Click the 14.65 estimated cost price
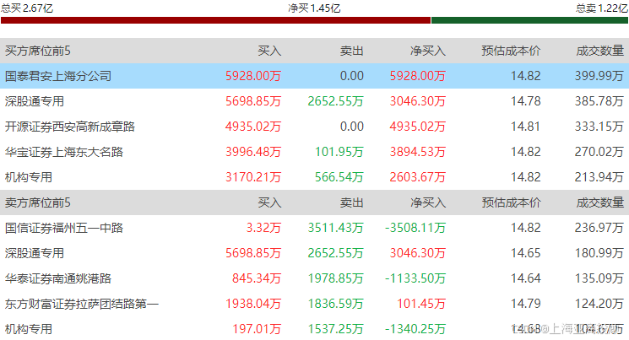 pos(525,253)
